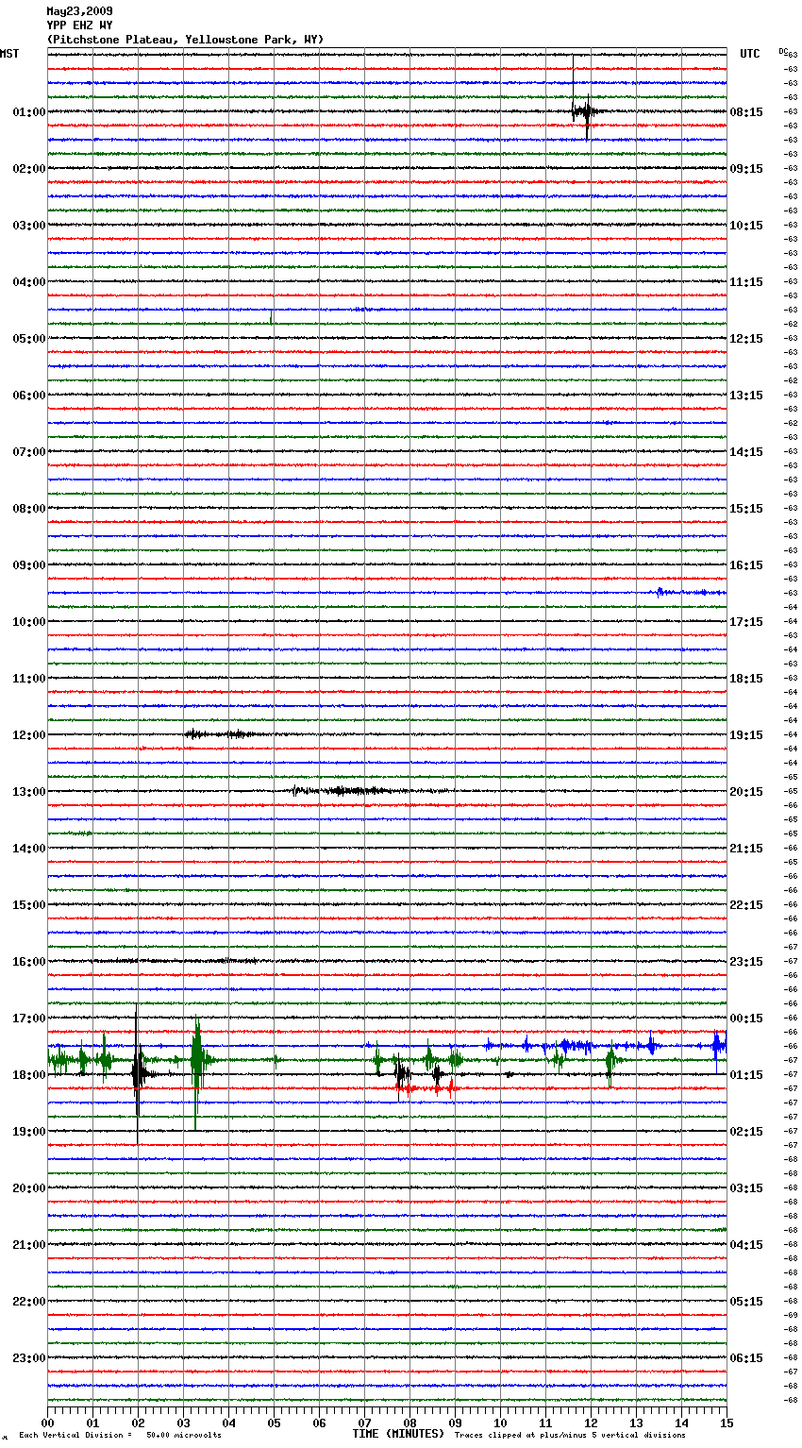Screen dimensions: 802x1448
Task: Click the 19:15 UTC time label
Action: coord(746,735)
